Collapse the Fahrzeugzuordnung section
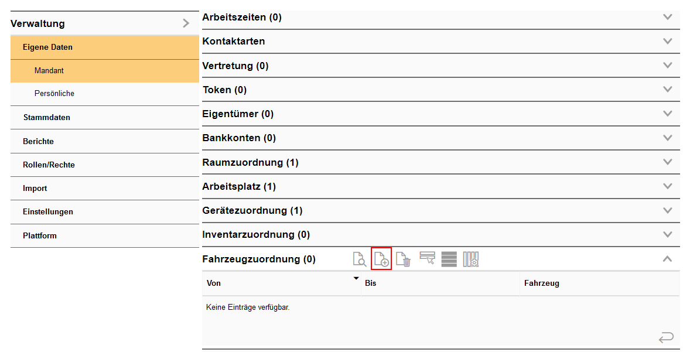This screenshot has height=352, width=683. coord(667,258)
